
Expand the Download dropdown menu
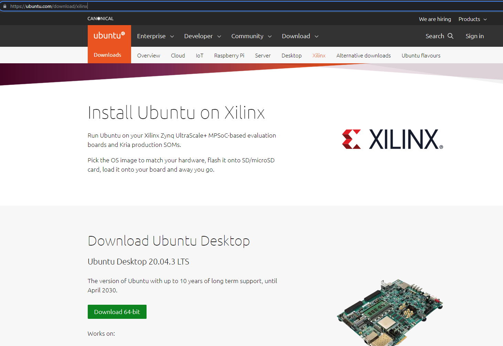[x=300, y=36]
